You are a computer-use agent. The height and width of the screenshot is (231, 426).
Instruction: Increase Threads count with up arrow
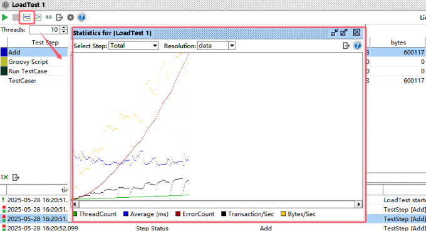point(63,28)
